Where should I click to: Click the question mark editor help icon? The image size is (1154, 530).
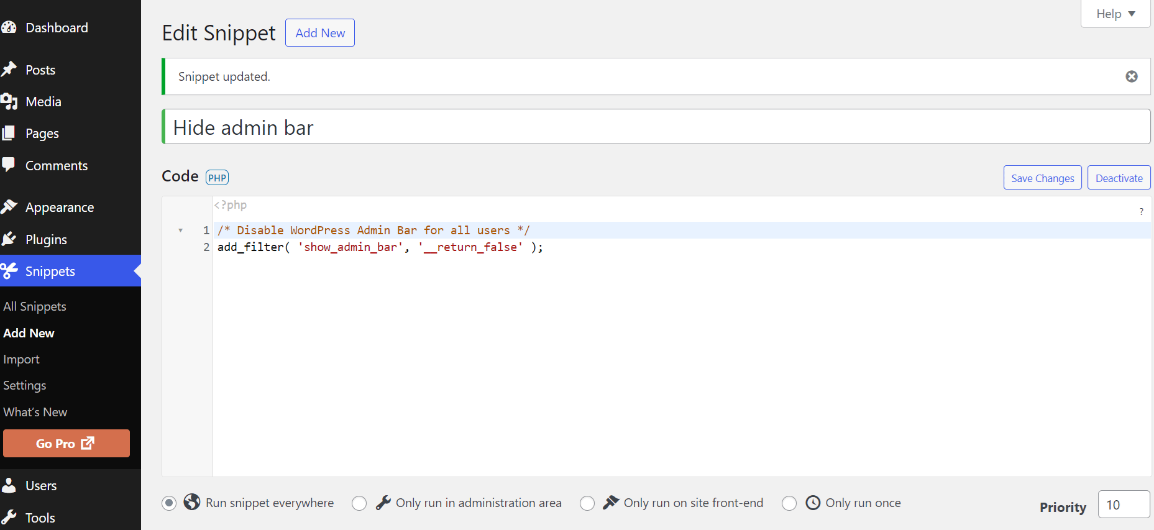pos(1141,212)
